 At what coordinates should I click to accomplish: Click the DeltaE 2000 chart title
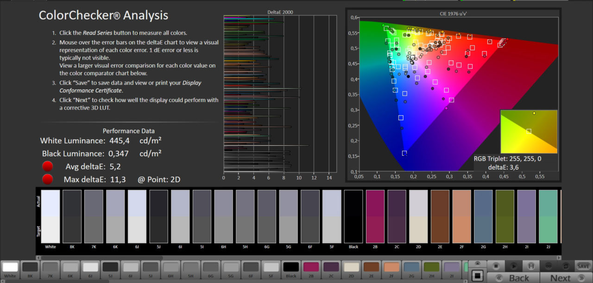[x=280, y=12]
